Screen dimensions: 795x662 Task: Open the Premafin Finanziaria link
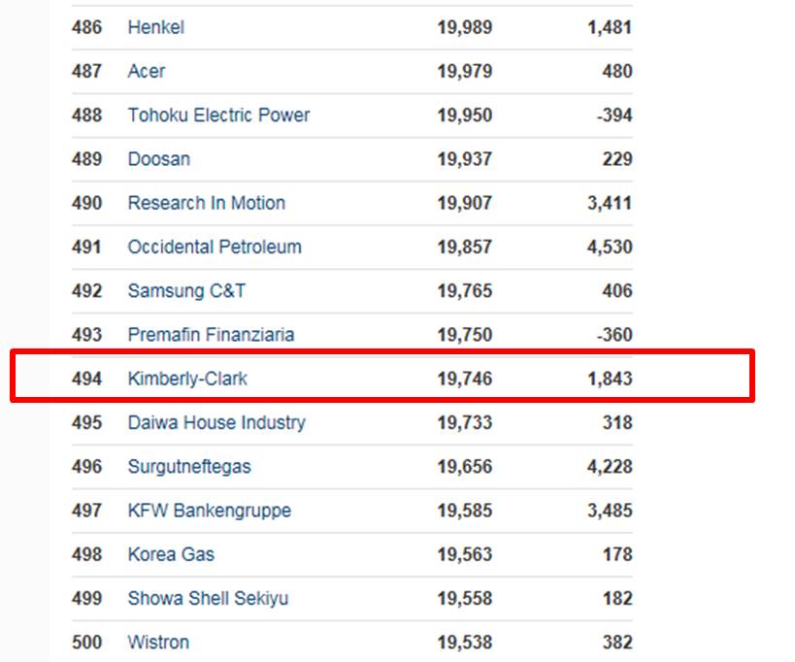pos(211,335)
